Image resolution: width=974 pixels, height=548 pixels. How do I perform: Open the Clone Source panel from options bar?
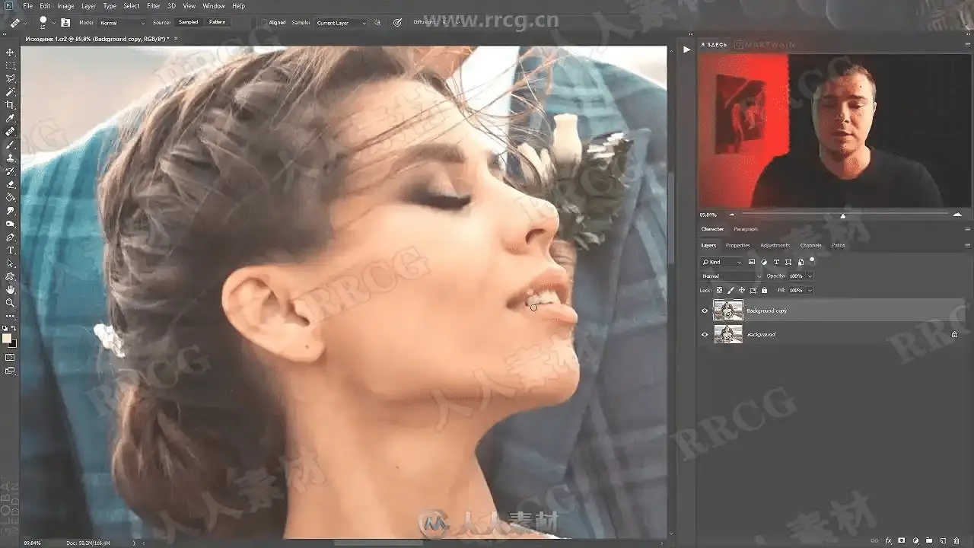pyautogui.click(x=65, y=23)
